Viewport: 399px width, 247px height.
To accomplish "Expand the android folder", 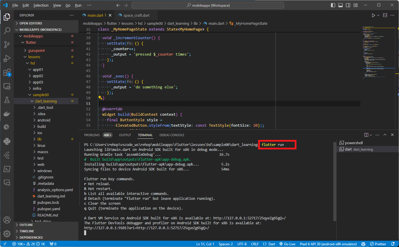I will point(44,120).
